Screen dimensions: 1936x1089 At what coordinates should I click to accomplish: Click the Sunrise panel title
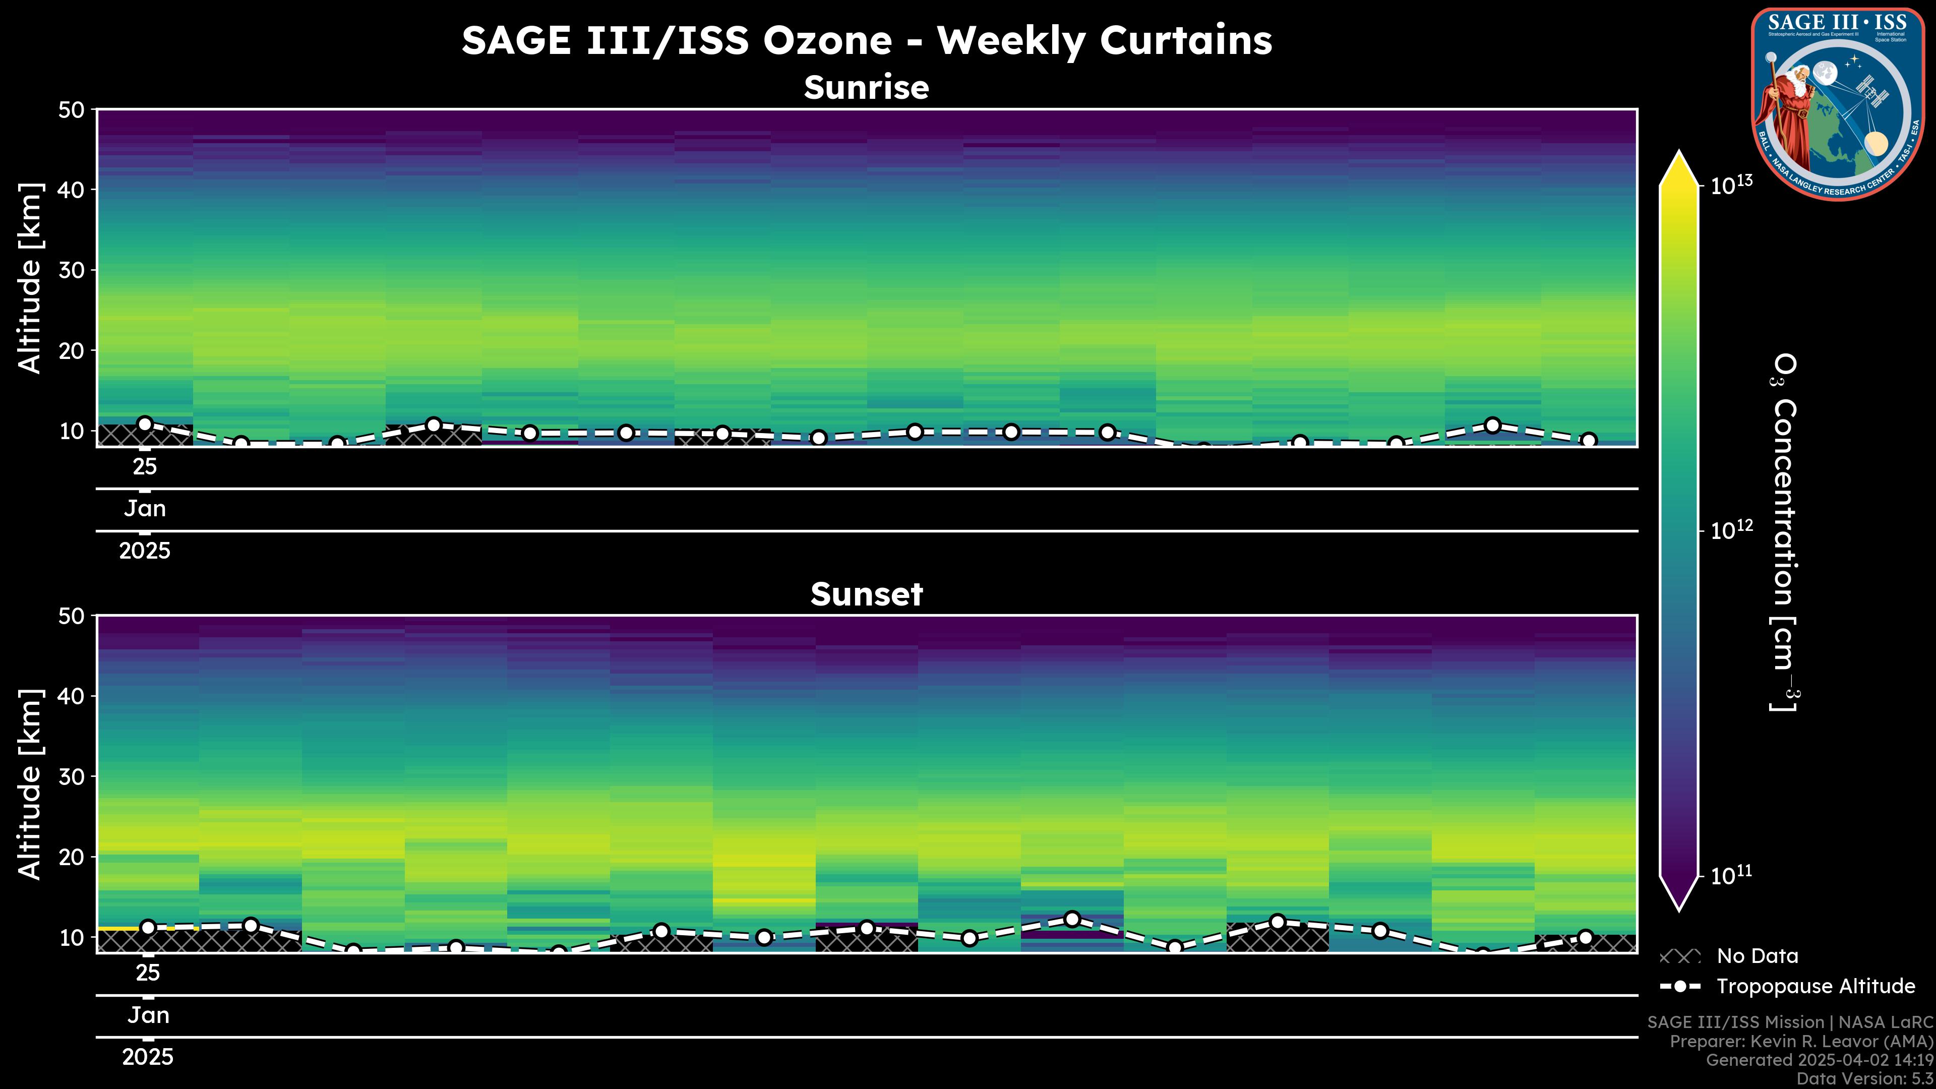click(866, 88)
